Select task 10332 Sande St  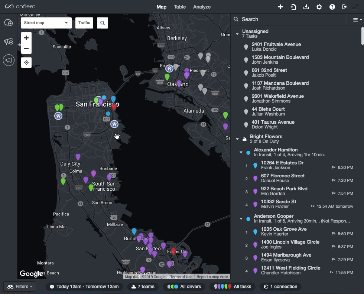point(299,204)
